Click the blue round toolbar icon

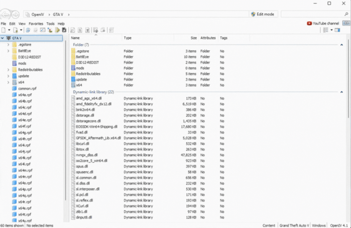[x=28, y=30]
